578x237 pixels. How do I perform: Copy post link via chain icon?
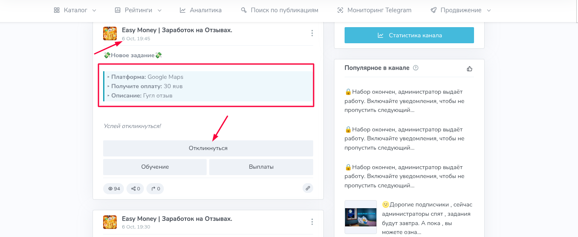coord(308,189)
